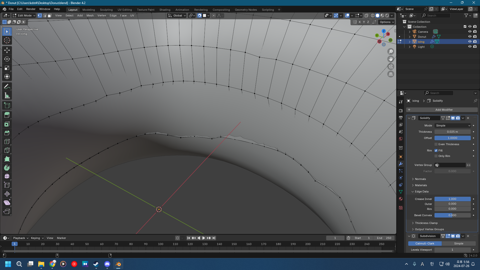This screenshot has width=480, height=270.
Task: Select the Annotate tool
Action: click(7, 87)
